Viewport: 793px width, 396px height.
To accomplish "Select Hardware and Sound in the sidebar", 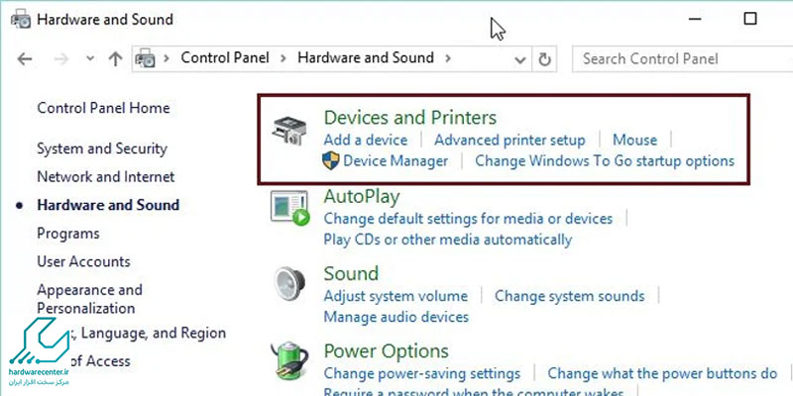I will click(x=108, y=205).
